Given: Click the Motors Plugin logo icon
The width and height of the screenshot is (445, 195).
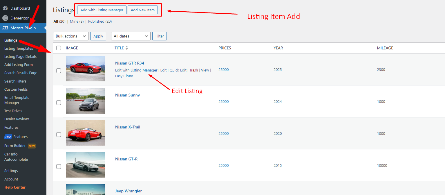Looking at the screenshot, I should (x=5, y=28).
